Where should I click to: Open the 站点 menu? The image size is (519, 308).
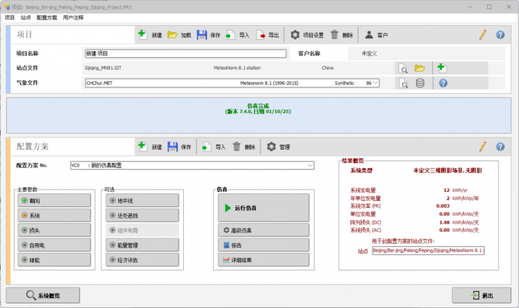click(25, 18)
